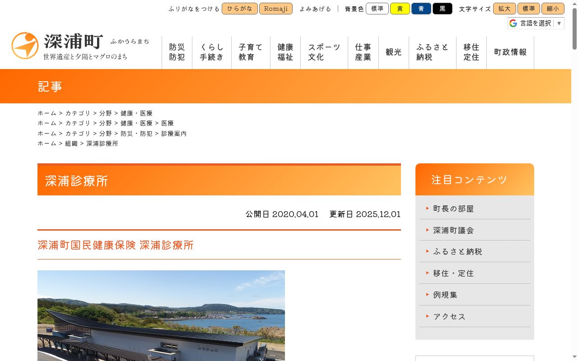Open 深浦町議会 sidebar link

(453, 231)
